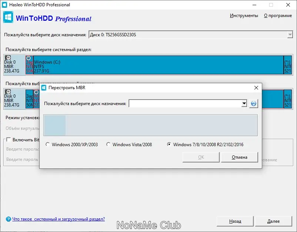Image resolution: width=297 pixels, height=232 pixels.
Task: Click the Hasleo app icon in the title bar
Action: 4,5
